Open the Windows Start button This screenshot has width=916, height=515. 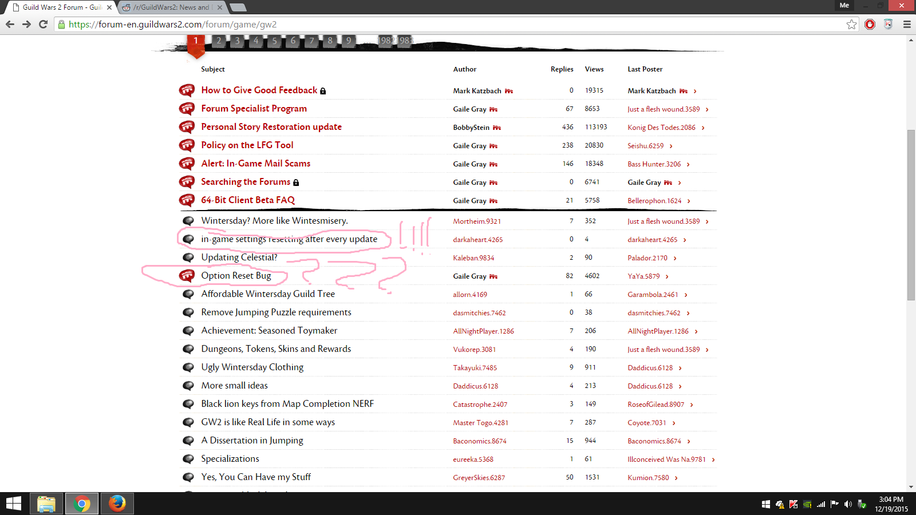(14, 504)
